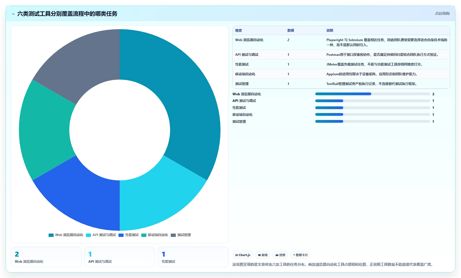The image size is (461, 278).
Task: Click the 性能测试 progress bar
Action: click(373, 108)
